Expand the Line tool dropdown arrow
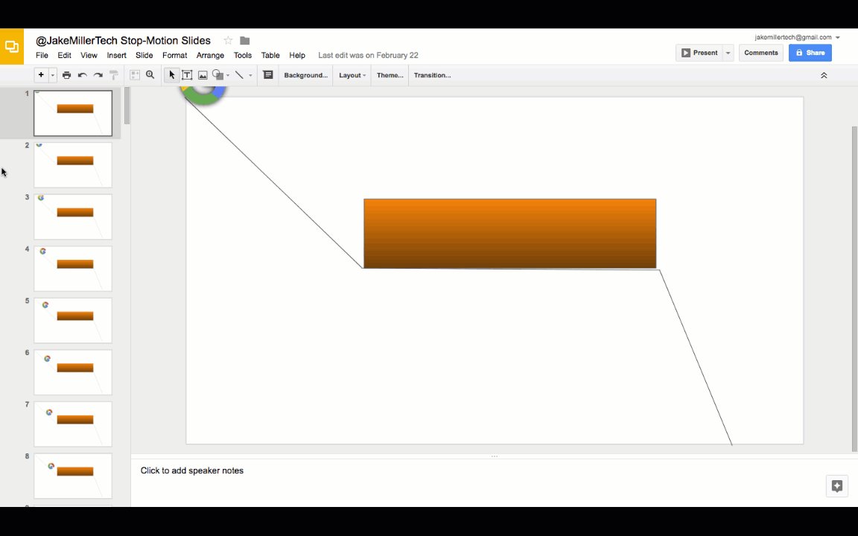858x536 pixels. pyautogui.click(x=250, y=75)
